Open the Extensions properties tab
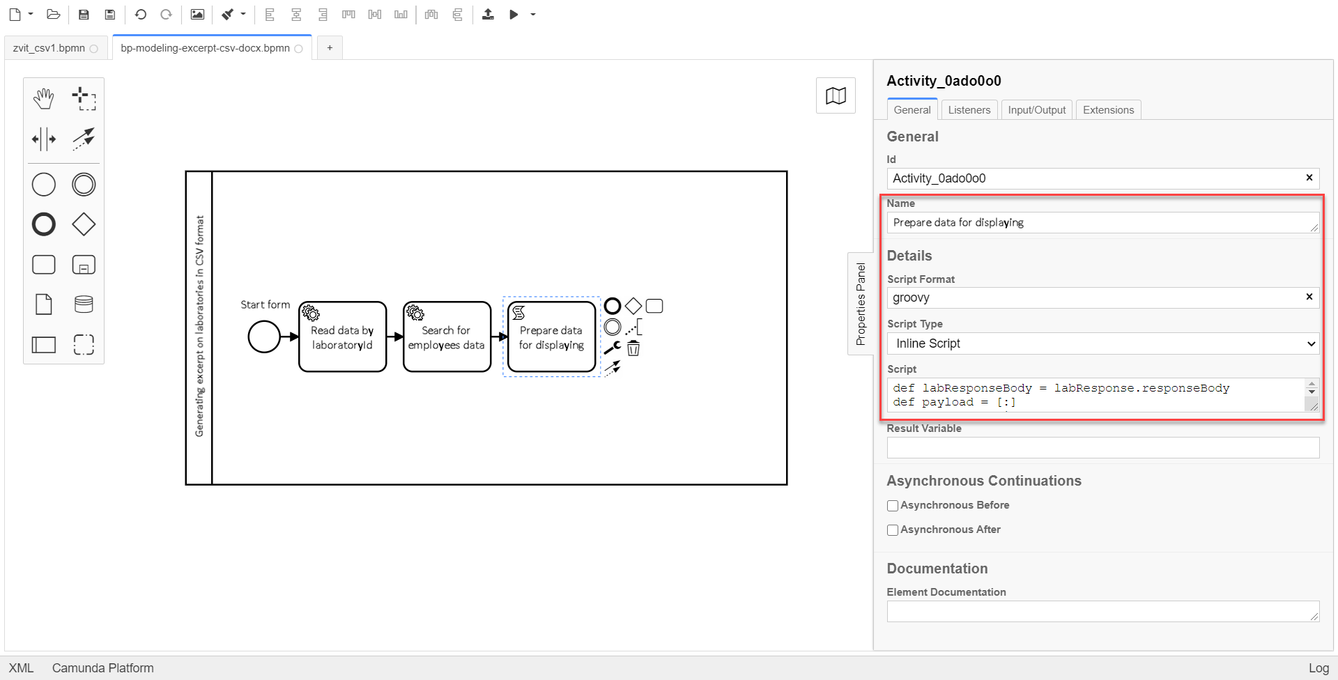 1108,110
